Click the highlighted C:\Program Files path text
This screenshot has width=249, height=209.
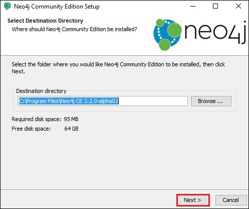[x=69, y=101]
